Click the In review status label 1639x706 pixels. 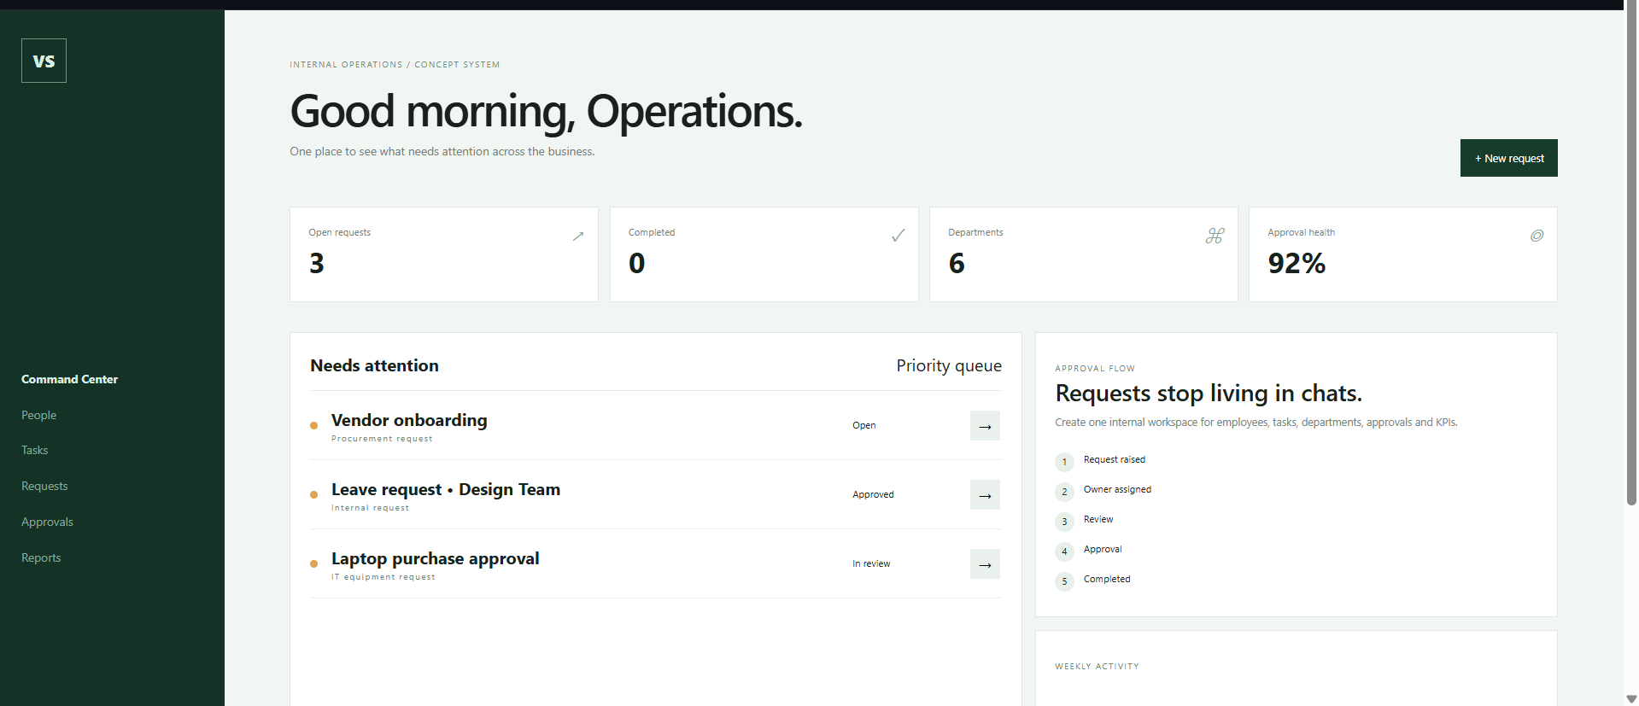pyautogui.click(x=871, y=563)
